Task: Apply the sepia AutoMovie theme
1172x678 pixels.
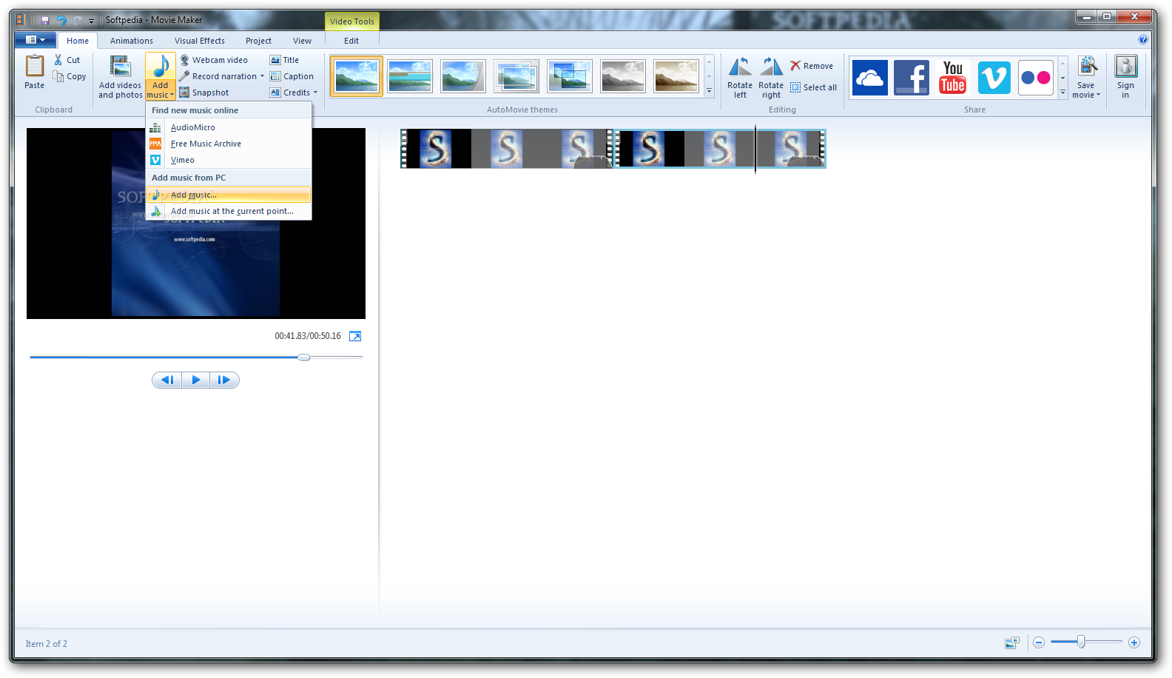Action: click(676, 76)
